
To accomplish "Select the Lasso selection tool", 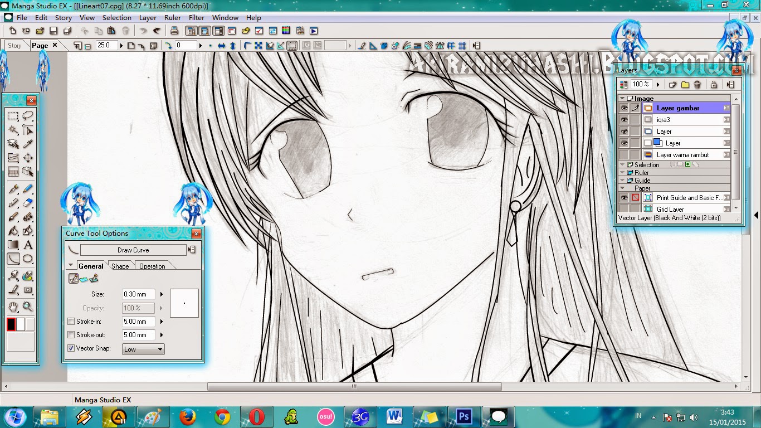I will (28, 116).
